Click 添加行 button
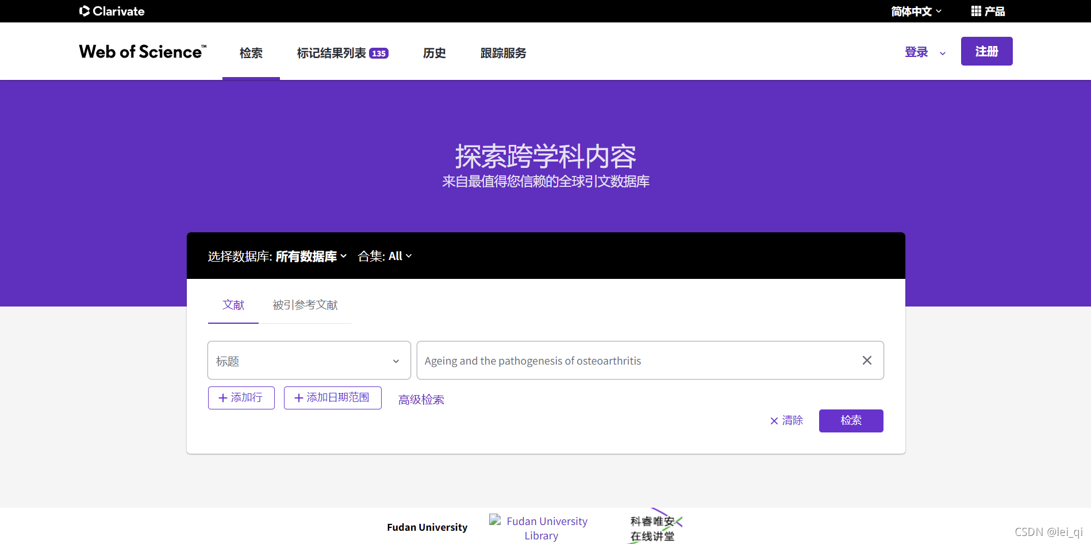The height and width of the screenshot is (544, 1091). coord(241,398)
